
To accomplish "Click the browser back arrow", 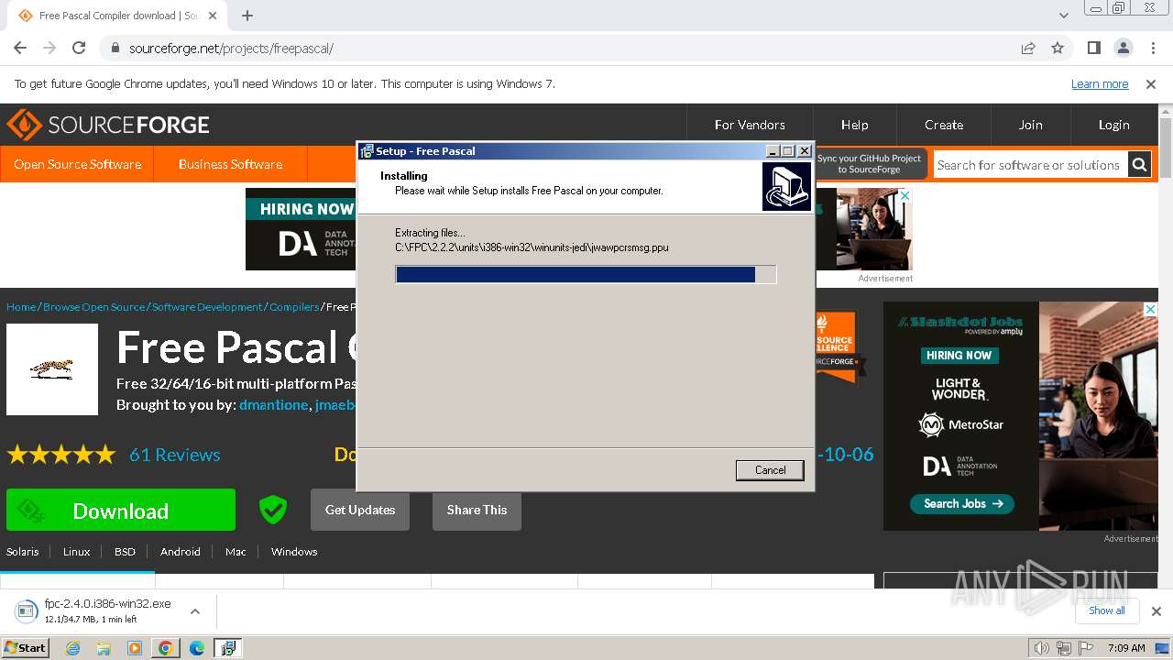I will click(x=20, y=48).
